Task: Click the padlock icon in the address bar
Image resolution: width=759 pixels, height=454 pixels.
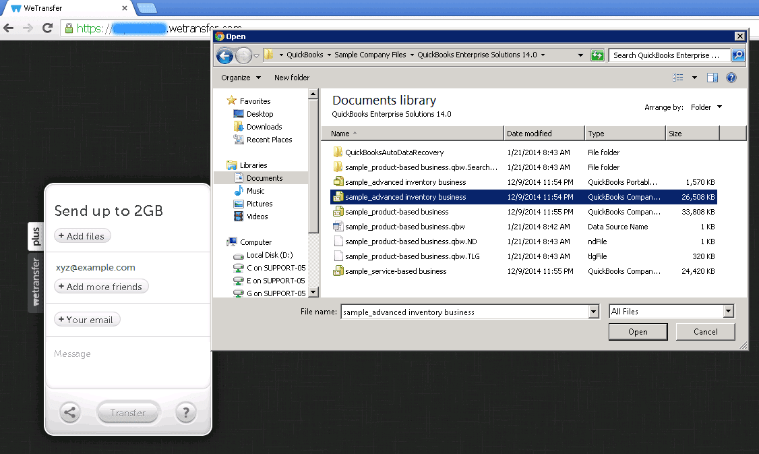Action: pos(67,28)
